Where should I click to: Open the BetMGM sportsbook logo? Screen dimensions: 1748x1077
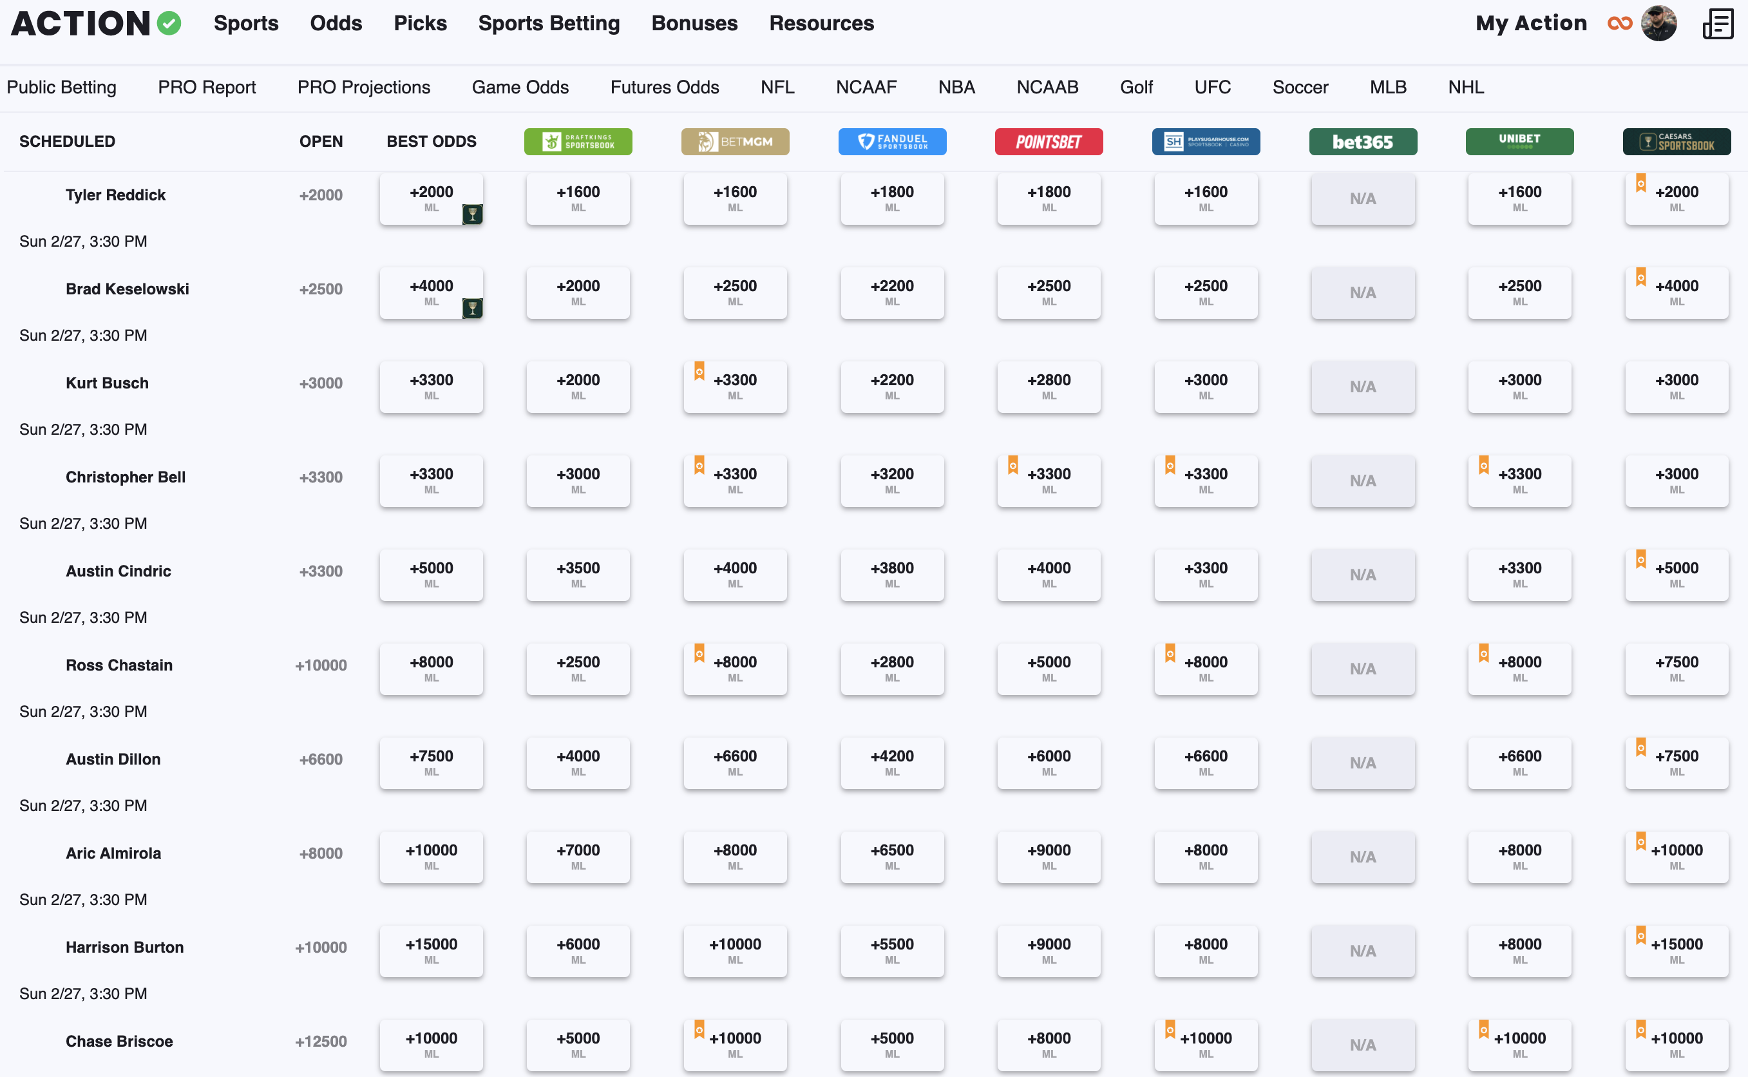pos(735,142)
